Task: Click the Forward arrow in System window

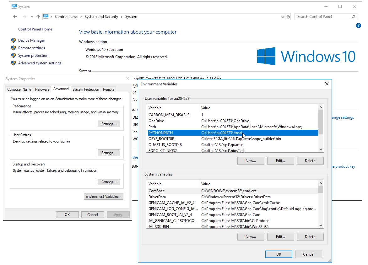Action: tap(24, 17)
